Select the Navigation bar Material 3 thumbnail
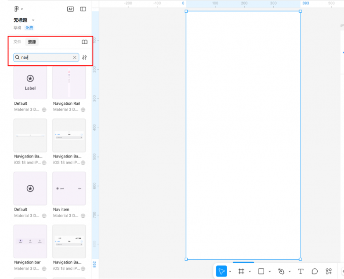Image resolution: width=344 pixels, height=279 pixels. click(30, 241)
